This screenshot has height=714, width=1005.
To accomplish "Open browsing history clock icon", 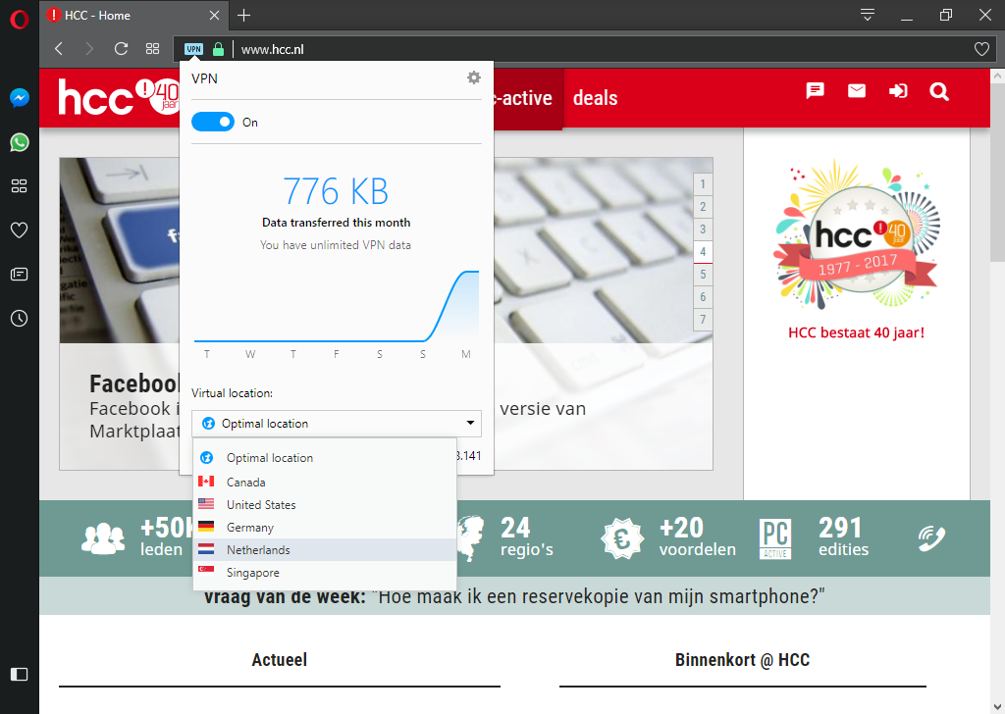I will pyautogui.click(x=20, y=318).
